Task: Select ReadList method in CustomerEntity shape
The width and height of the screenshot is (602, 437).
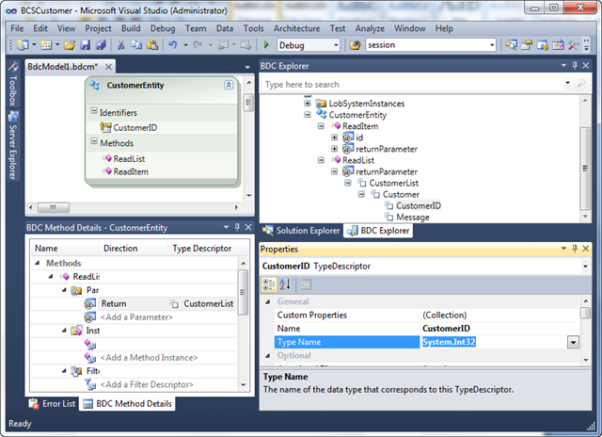Action: click(x=129, y=159)
